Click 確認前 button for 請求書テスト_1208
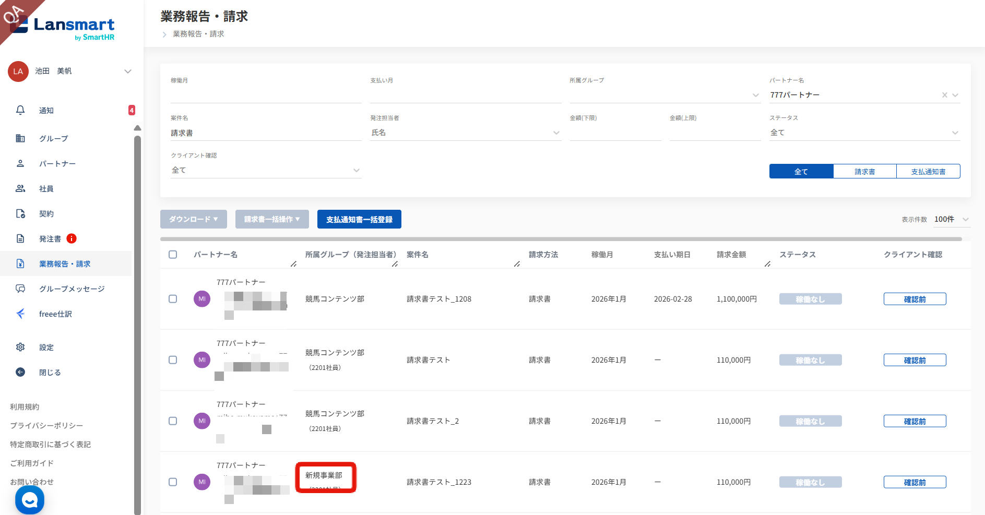This screenshot has width=985, height=515. click(x=915, y=299)
